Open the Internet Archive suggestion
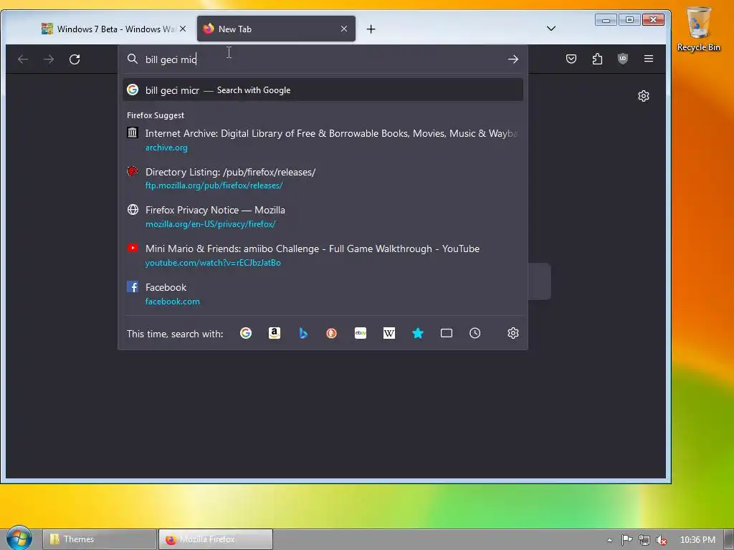This screenshot has height=550, width=734. pyautogui.click(x=323, y=140)
